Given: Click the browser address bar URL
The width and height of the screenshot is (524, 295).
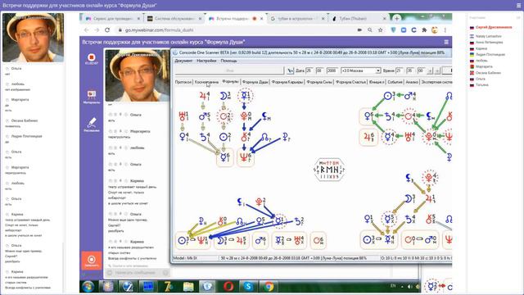Looking at the screenshot, I should [159, 30].
